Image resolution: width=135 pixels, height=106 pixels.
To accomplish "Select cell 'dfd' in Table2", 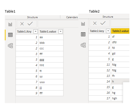I will tap(120, 42).
